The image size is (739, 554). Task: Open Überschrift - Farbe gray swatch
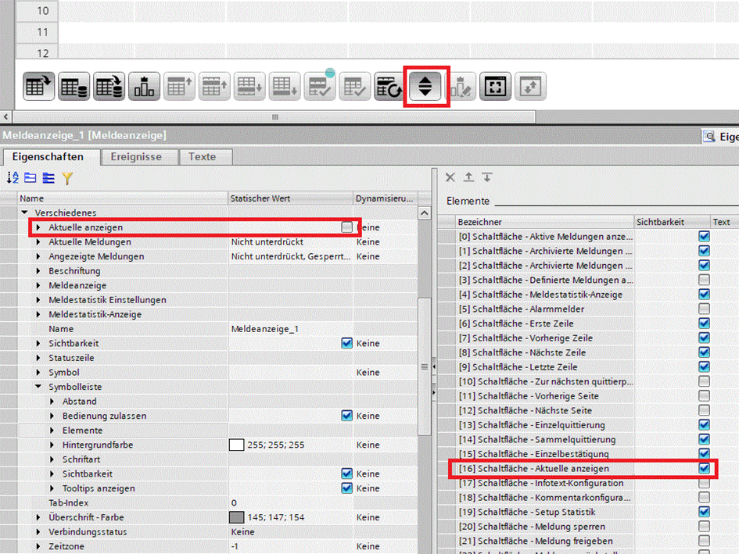pos(236,517)
